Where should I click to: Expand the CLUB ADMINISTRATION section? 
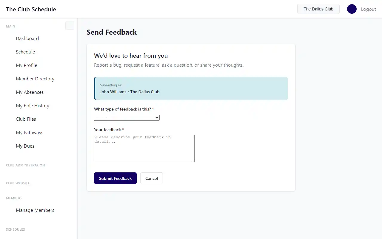click(x=25, y=165)
